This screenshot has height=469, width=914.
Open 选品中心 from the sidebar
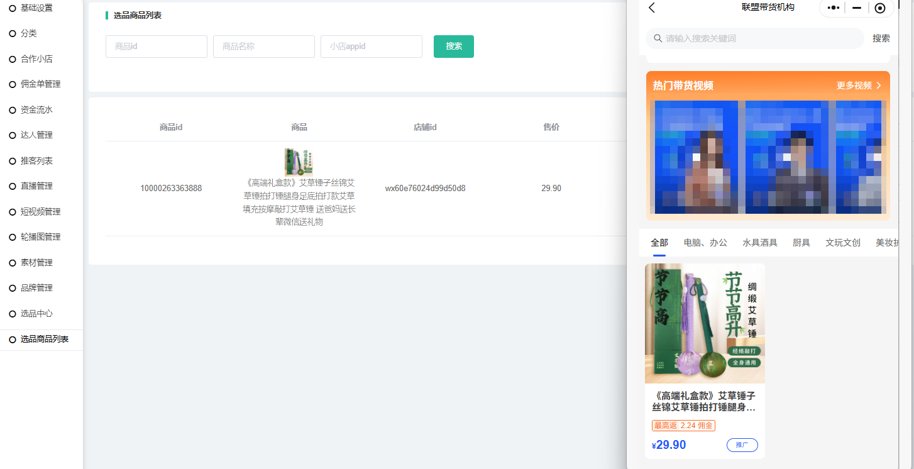pos(36,314)
